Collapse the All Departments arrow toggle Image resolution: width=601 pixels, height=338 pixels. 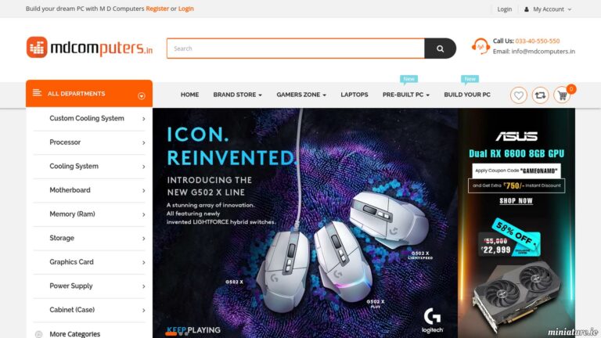(x=142, y=95)
